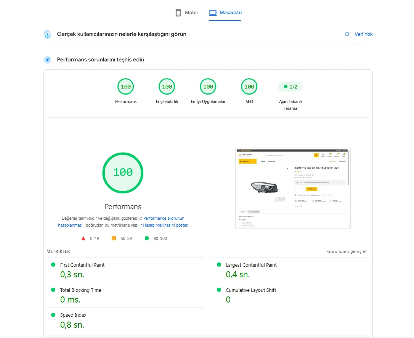Viewport: 414px width, 338px height.
Task: Open the Ajan Tabanlı Tarama 2/2 badge
Action: pyautogui.click(x=290, y=87)
